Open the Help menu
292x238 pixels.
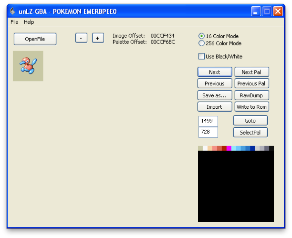(x=29, y=22)
